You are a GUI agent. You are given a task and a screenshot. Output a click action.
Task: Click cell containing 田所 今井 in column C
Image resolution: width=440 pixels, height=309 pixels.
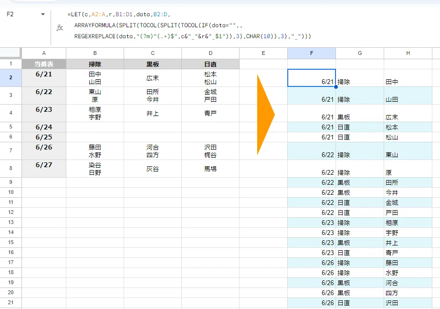(153, 96)
